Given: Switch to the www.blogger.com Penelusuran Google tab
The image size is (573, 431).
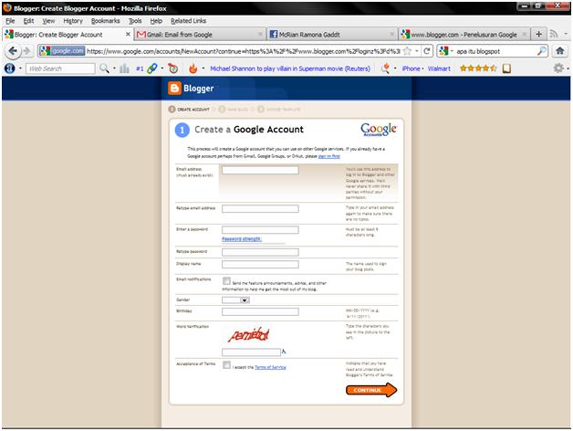Looking at the screenshot, I should click(x=464, y=35).
